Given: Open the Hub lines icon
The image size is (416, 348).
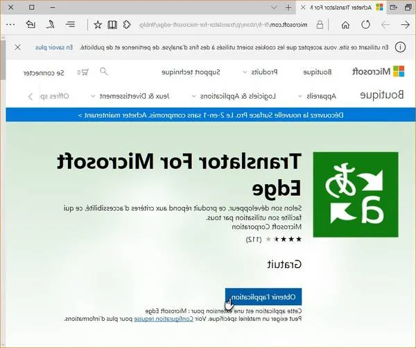Looking at the screenshot, I should pos(70,24).
